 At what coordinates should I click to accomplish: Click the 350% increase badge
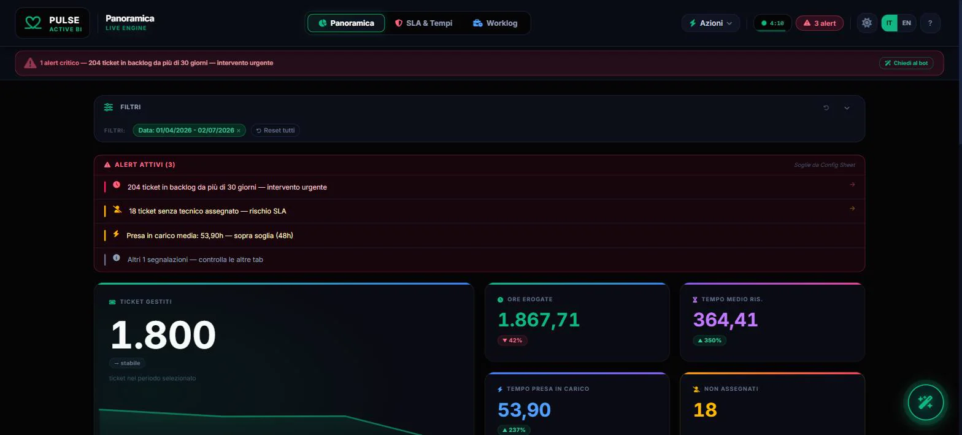[x=709, y=341]
